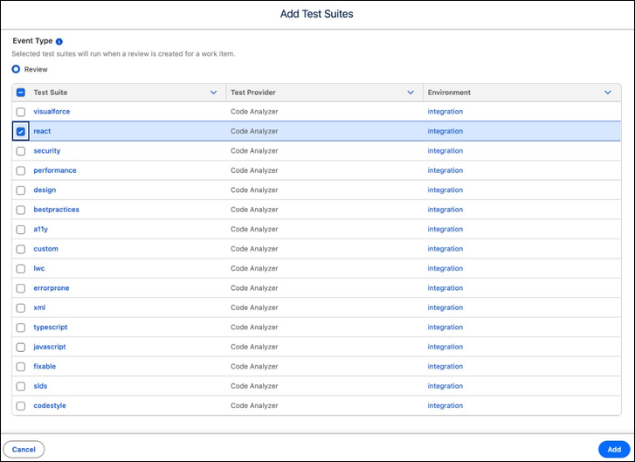Open the javascript test suite link
Image resolution: width=635 pixels, height=462 pixels.
(x=50, y=347)
